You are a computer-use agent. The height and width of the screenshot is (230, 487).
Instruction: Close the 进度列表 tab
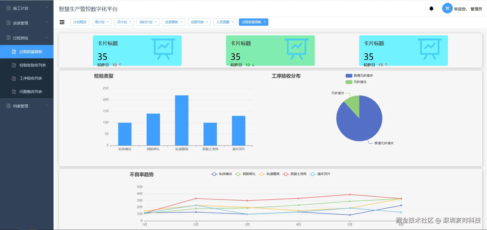click(207, 22)
